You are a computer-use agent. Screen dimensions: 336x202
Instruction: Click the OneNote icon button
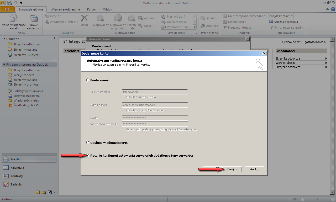point(209,26)
